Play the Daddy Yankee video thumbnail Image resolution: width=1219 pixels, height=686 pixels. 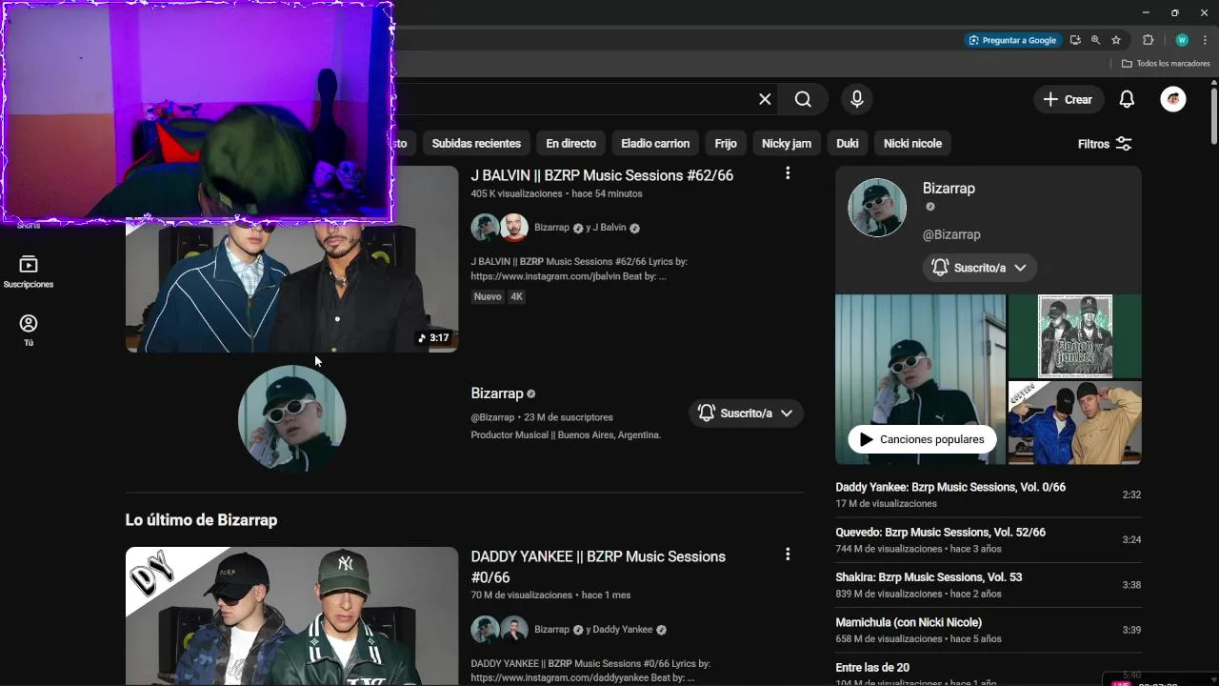[x=291, y=615]
